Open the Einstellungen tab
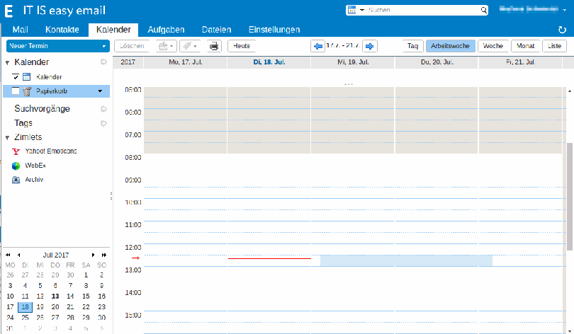This screenshot has width=574, height=334. coord(274,30)
